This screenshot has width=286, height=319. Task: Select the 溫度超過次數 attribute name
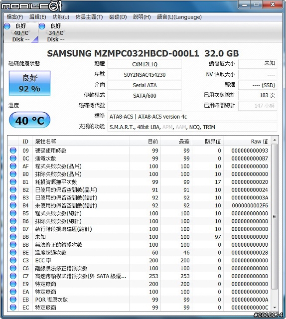(51, 253)
